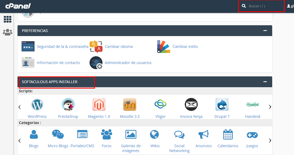The image size is (294, 155).
Task: Click the contact information card icon
Action: [x=28, y=62]
